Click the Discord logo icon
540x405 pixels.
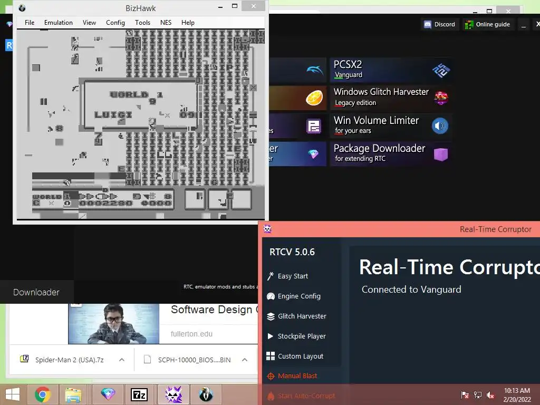427,24
